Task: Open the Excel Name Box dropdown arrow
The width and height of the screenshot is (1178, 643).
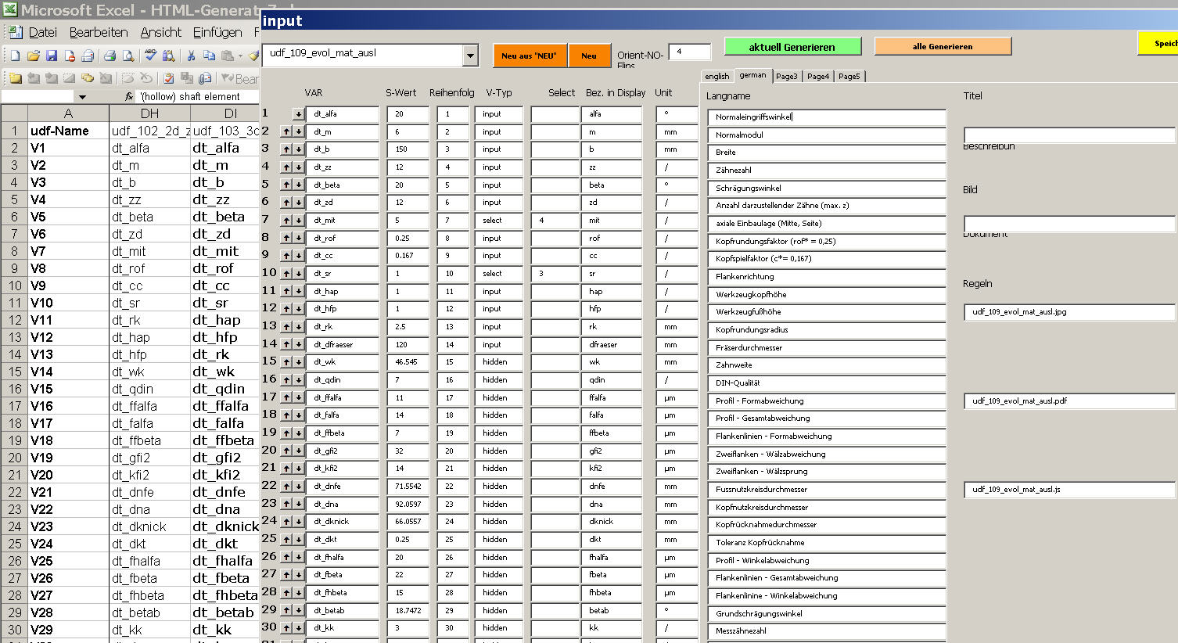Action: tap(82, 97)
